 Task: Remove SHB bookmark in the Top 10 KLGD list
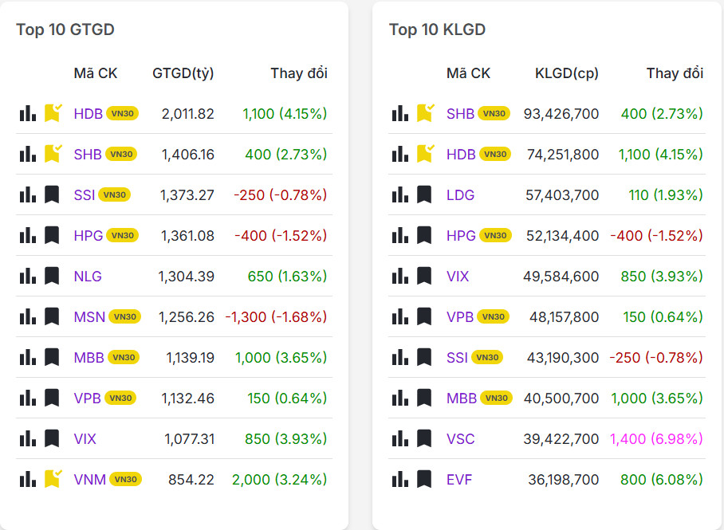click(425, 113)
